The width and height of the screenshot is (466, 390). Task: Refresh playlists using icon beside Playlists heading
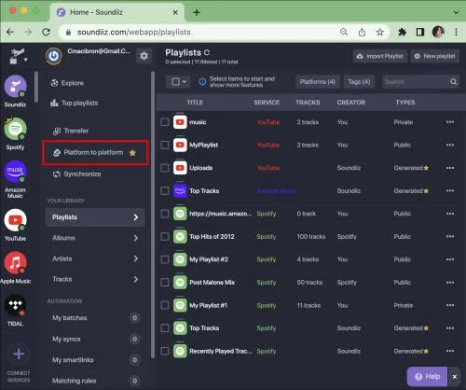207,52
